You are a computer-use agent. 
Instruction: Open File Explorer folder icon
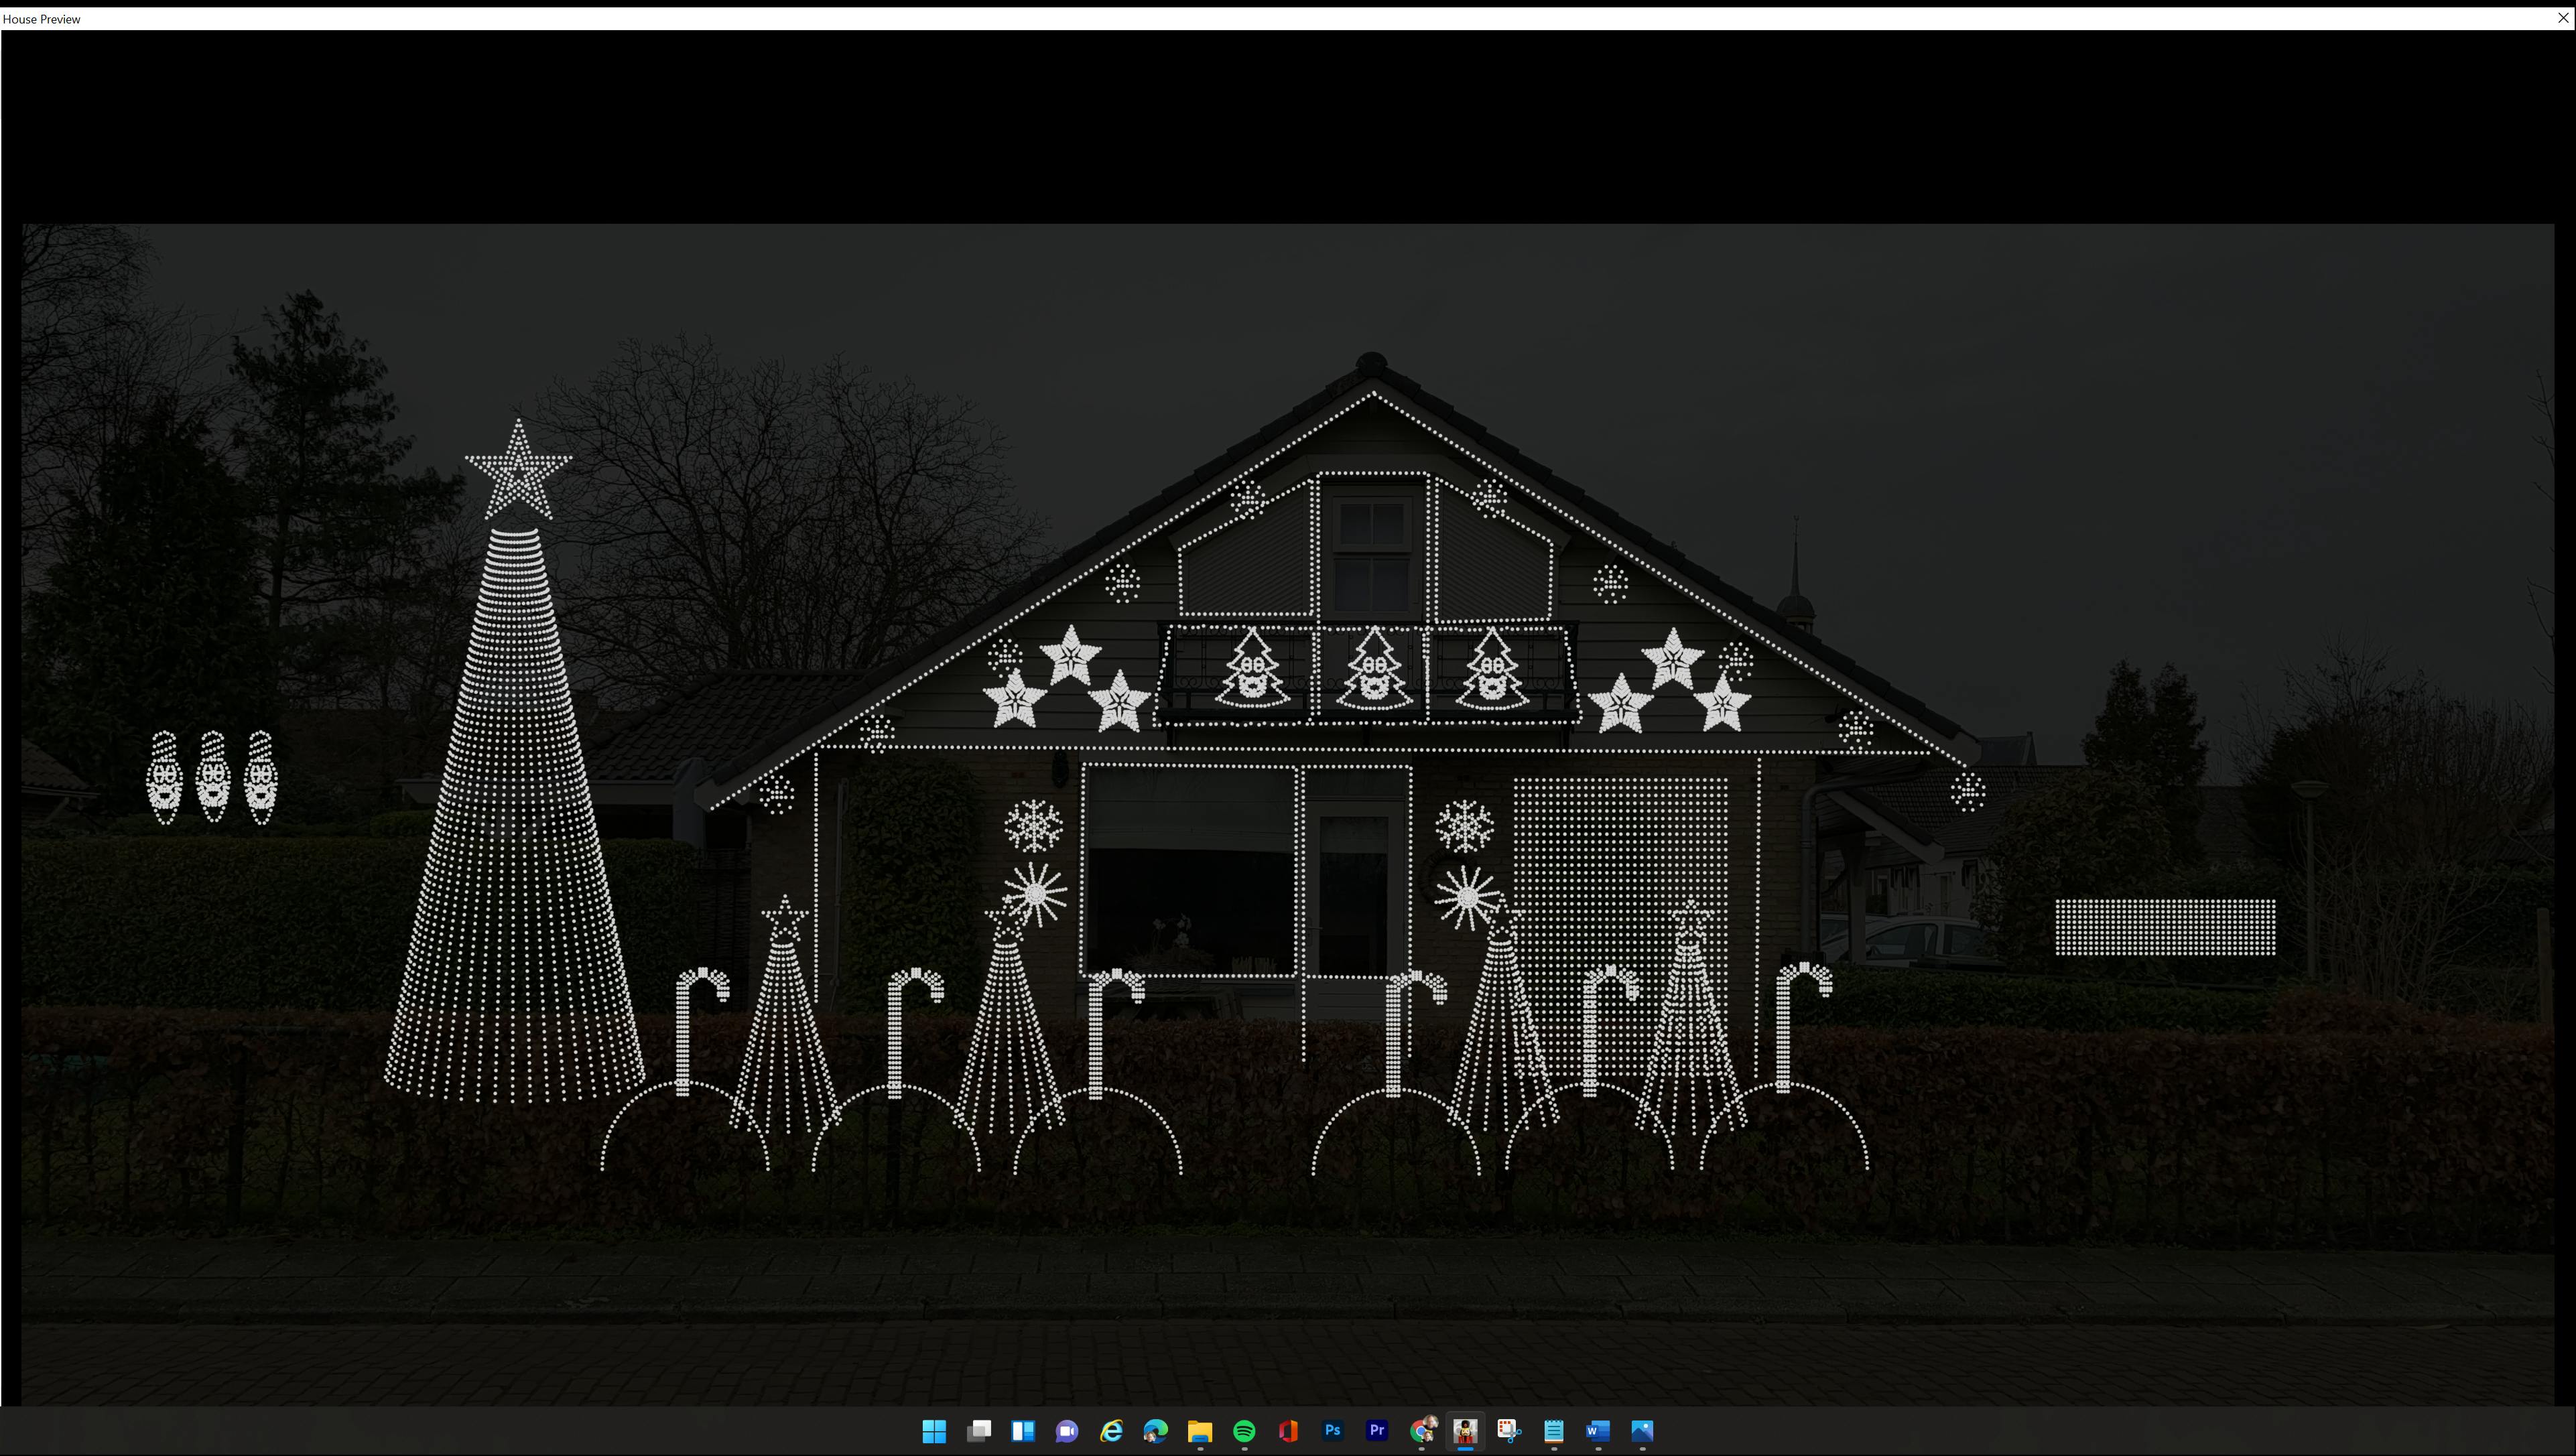pyautogui.click(x=1199, y=1431)
